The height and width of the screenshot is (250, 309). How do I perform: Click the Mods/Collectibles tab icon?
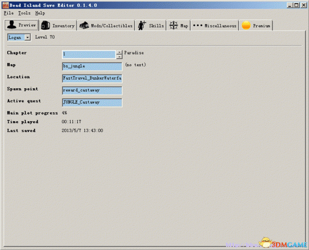click(84, 25)
